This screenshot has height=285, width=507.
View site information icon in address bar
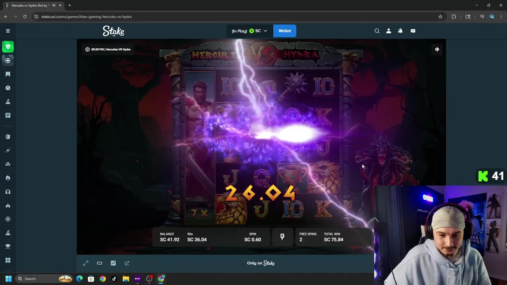(x=36, y=17)
